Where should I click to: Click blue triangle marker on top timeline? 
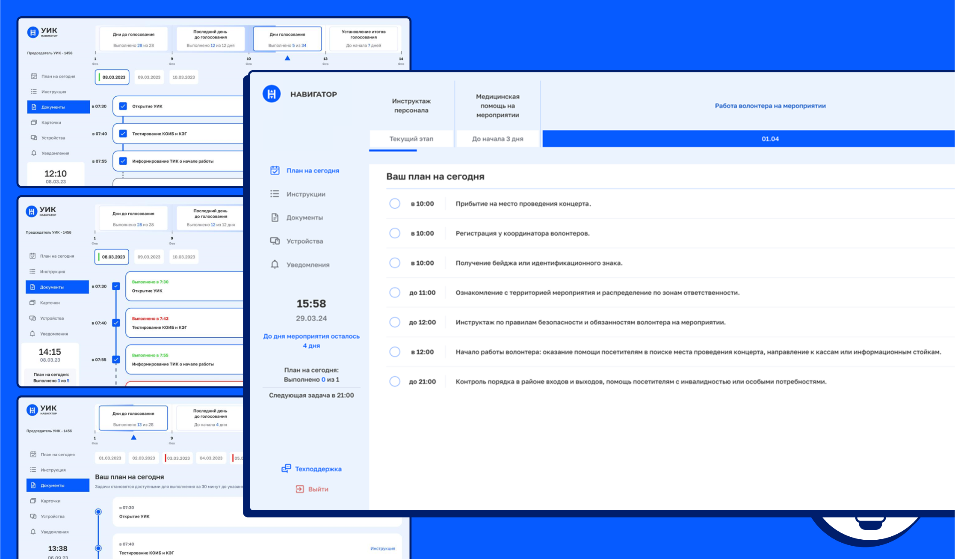point(287,58)
